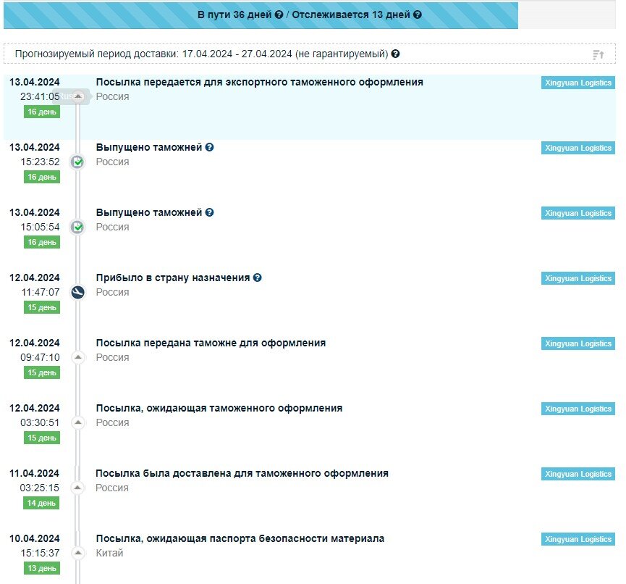Image resolution: width=626 pixels, height=584 pixels.
Task: Click help icon beside 'Выпущено таможней' at 15:05:54
Action: click(209, 212)
